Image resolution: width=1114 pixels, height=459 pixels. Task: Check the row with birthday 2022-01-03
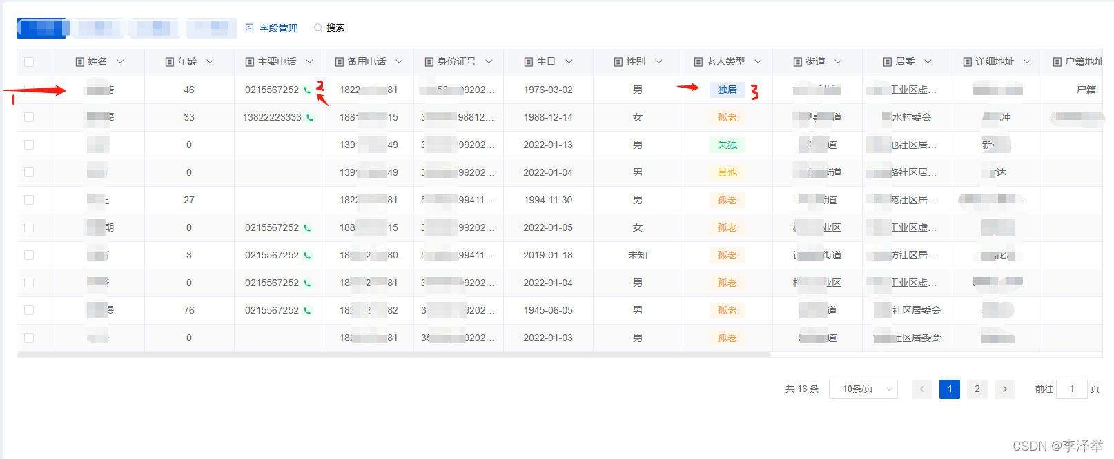pyautogui.click(x=29, y=338)
